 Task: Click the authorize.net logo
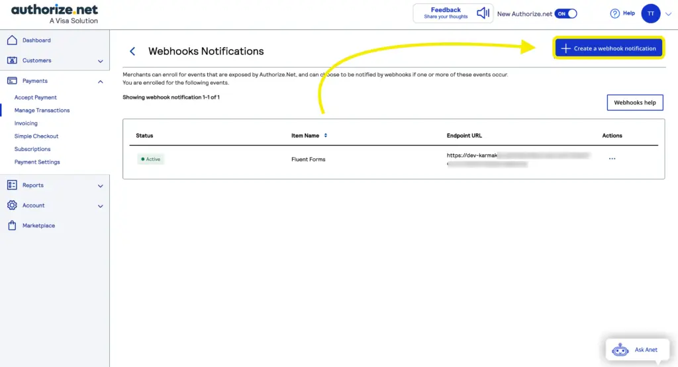click(54, 14)
